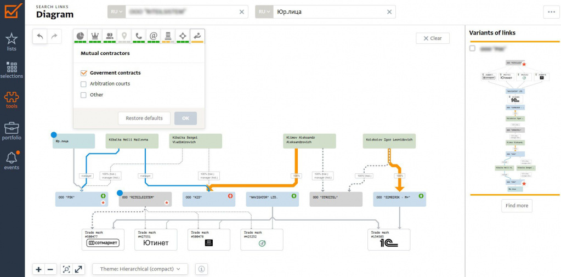The width and height of the screenshot is (561, 277).
Task: Open events bell icon in sidebar
Action: click(12, 160)
